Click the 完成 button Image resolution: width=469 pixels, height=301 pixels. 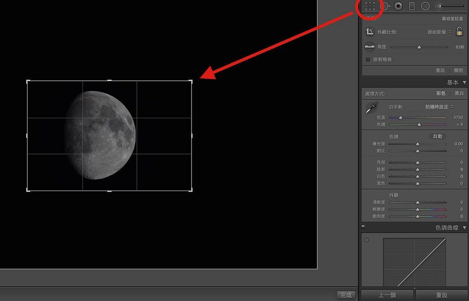pyautogui.click(x=346, y=295)
